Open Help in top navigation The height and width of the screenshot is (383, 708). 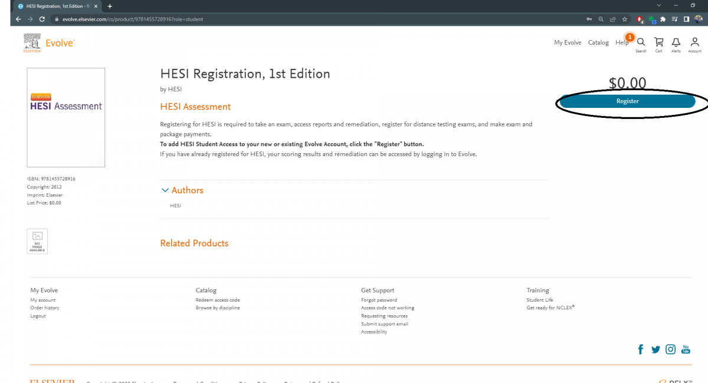pos(622,42)
